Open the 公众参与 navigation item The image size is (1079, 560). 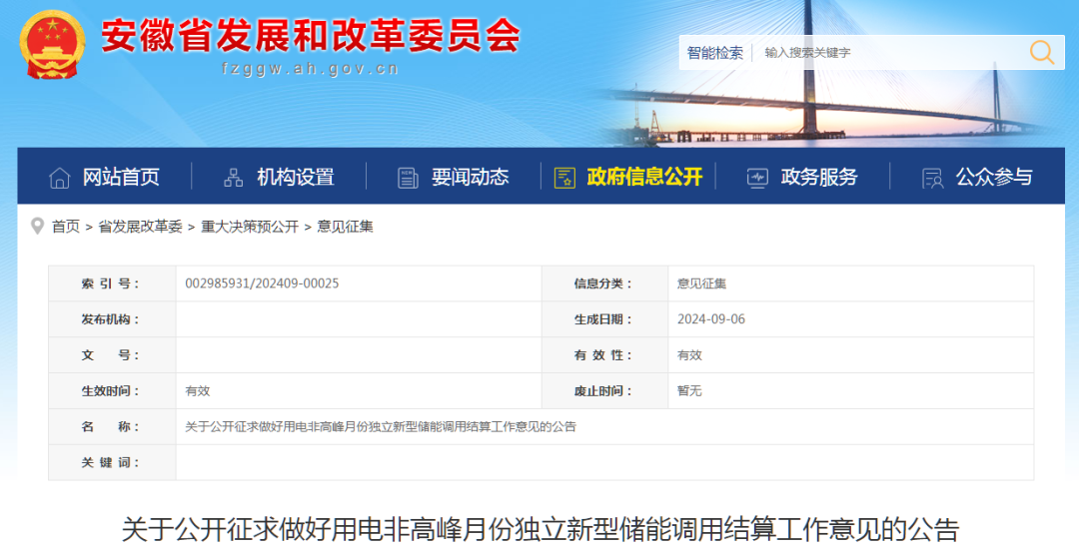pyautogui.click(x=993, y=178)
